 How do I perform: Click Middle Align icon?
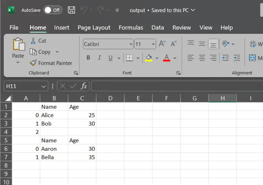click(202, 44)
